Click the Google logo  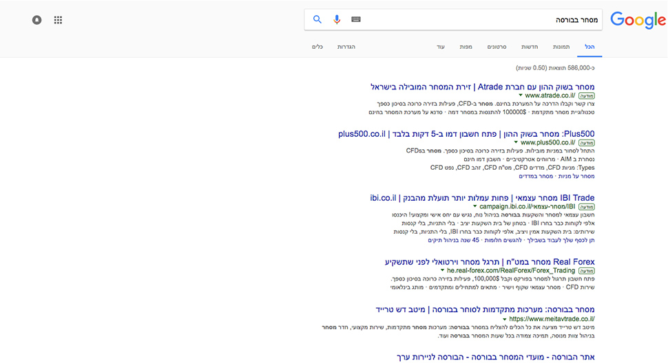pyautogui.click(x=638, y=20)
